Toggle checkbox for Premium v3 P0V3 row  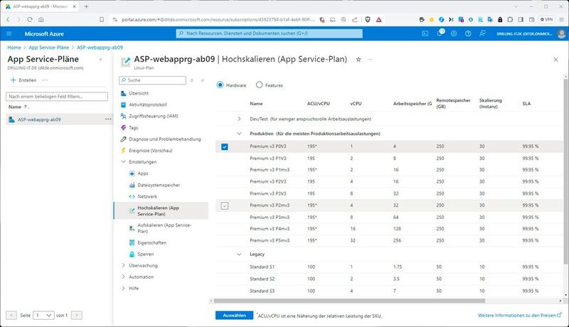(x=225, y=147)
